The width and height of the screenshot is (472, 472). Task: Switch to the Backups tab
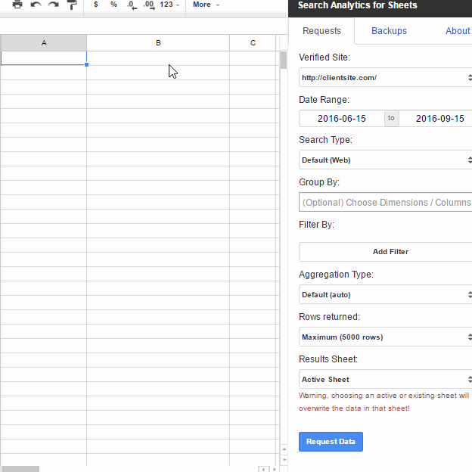click(x=389, y=31)
